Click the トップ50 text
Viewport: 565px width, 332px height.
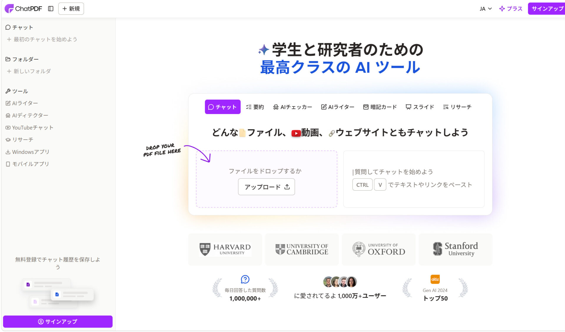click(x=435, y=298)
